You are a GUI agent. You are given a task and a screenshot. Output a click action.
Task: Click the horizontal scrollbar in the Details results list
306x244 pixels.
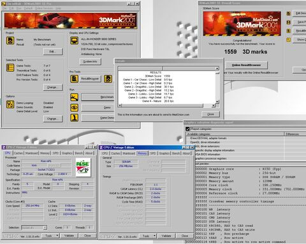pyautogui.click(x=167, y=105)
